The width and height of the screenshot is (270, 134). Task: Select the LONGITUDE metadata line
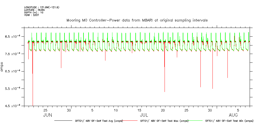point(41,7)
